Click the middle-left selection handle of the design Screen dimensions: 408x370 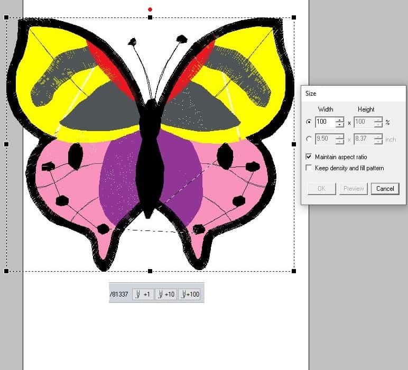coord(6,144)
